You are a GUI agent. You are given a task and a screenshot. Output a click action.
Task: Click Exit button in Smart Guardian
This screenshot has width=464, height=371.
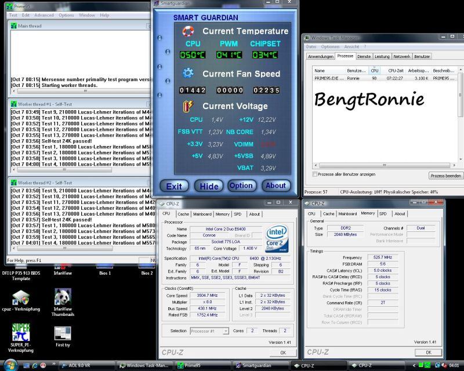click(174, 186)
